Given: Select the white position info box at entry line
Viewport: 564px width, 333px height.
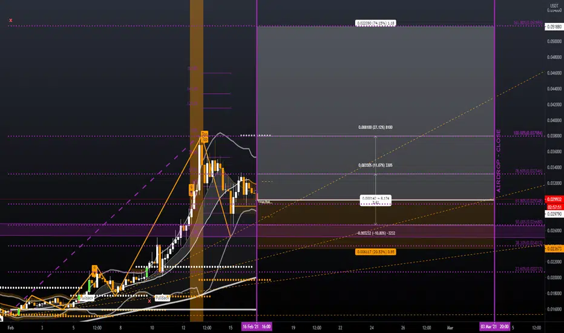Looking at the screenshot, I should point(376,200).
